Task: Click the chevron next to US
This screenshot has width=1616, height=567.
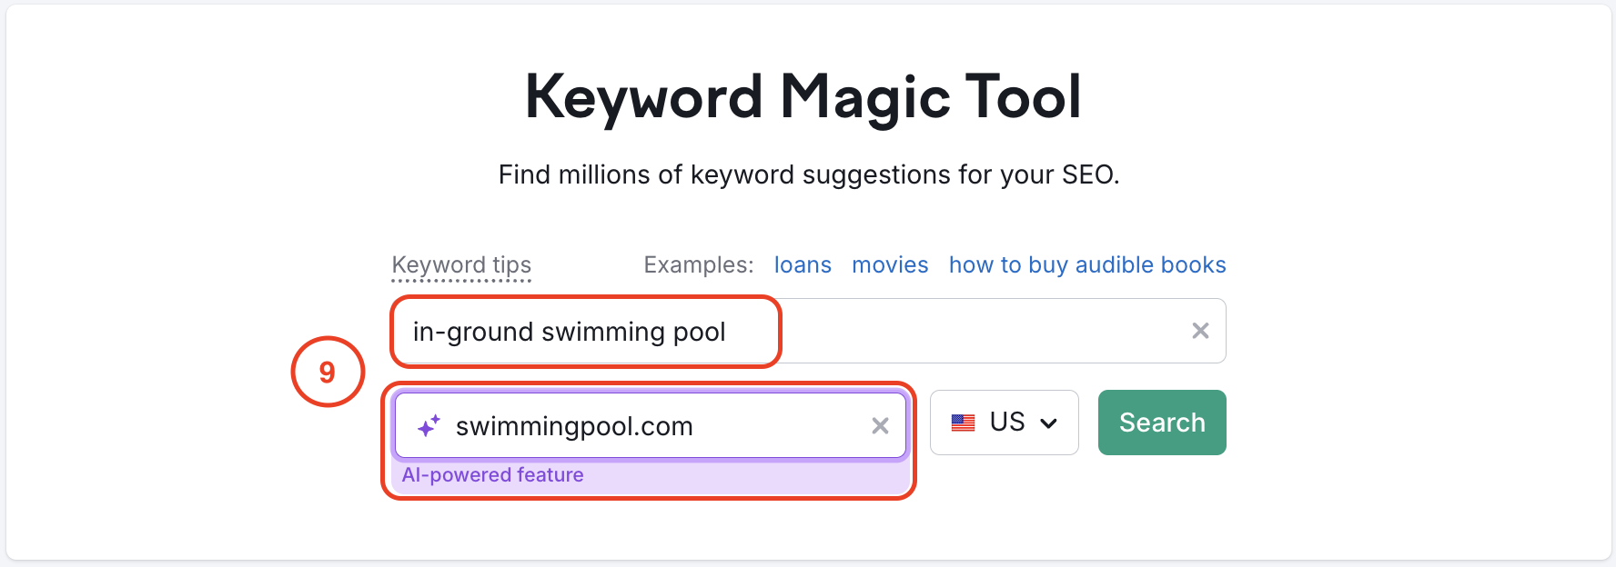Action: 1048,422
